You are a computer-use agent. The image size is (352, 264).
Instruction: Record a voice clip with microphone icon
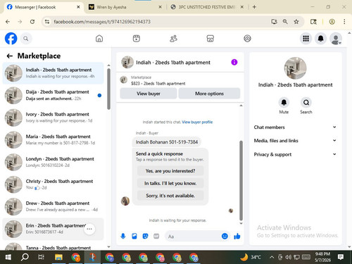(x=123, y=236)
